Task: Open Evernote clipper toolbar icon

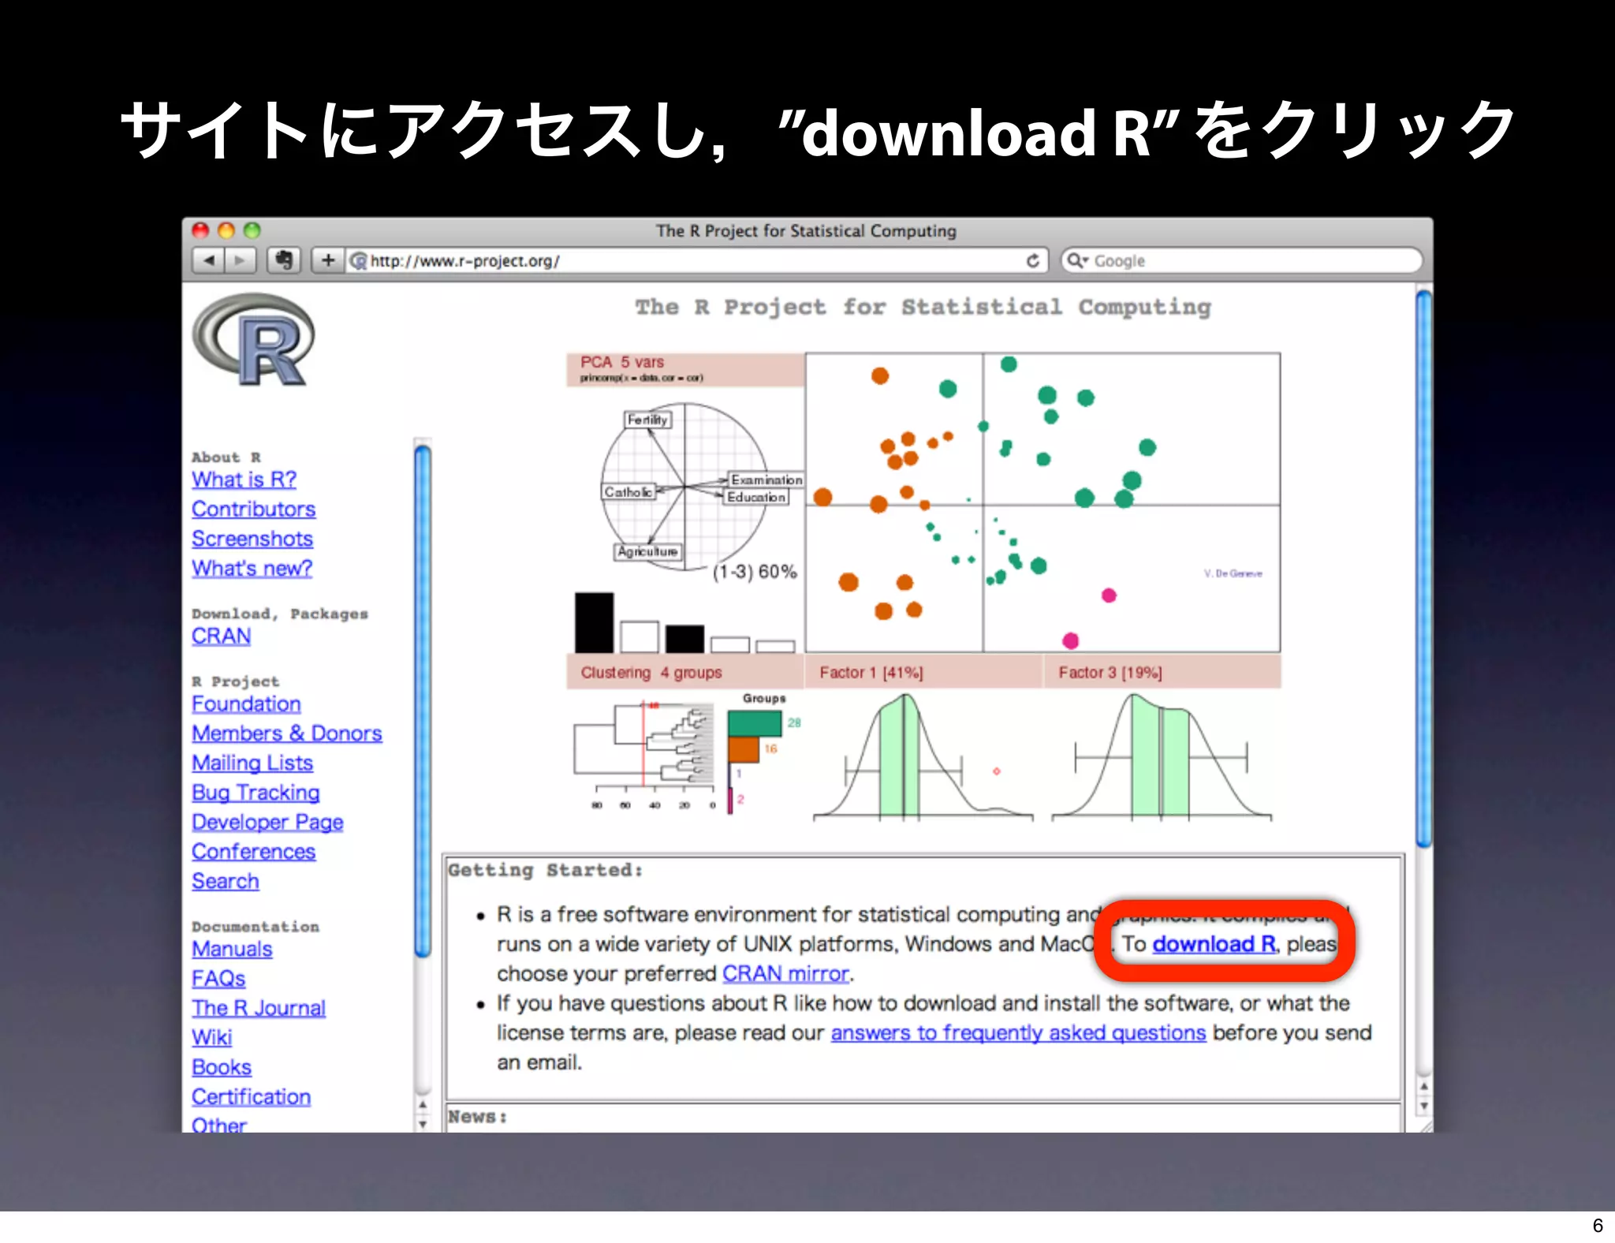Action: 284,260
